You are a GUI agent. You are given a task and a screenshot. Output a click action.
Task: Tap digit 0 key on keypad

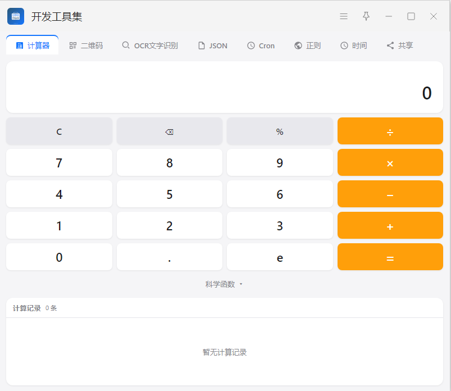59,257
